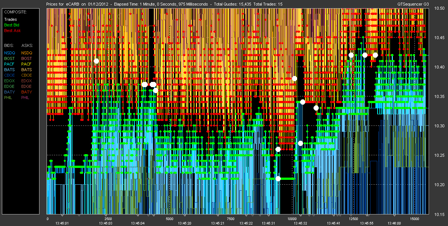Click the 13:46:00 time label
This screenshot has height=226, width=448.
[x=394, y=223]
